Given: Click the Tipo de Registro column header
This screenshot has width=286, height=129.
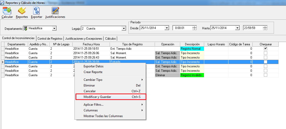Looking at the screenshot, I should pos(132,44).
